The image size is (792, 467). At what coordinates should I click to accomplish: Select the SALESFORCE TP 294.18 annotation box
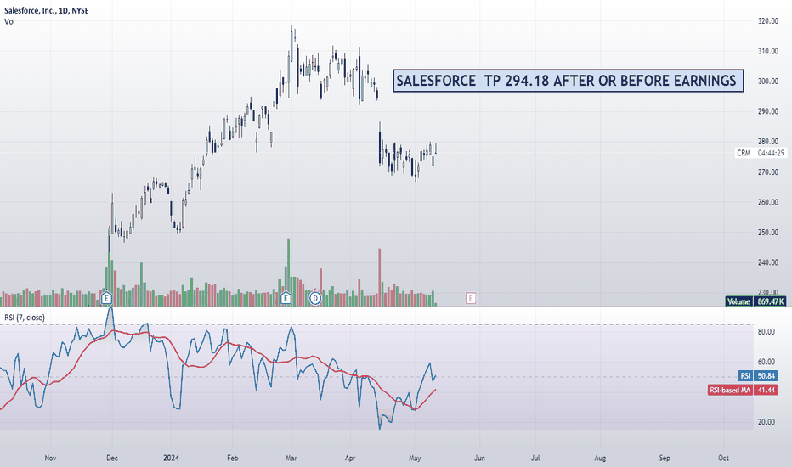click(569, 81)
